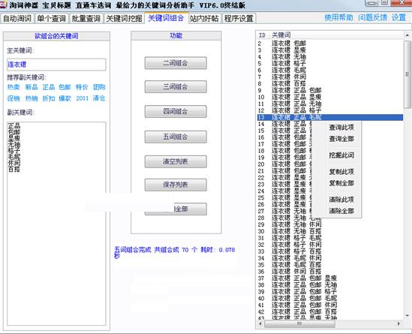The height and width of the screenshot is (334, 412).
Task: Open the 单个查询 tab
Action: pos(52,19)
